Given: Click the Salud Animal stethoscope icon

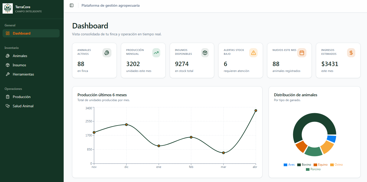Looking at the screenshot, I should click(x=8, y=106).
